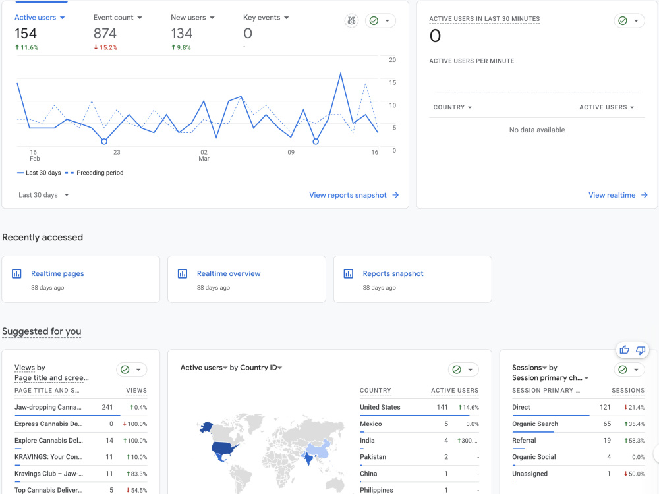
Task: Click the insights anomaly icon on overview card
Action: [x=351, y=20]
